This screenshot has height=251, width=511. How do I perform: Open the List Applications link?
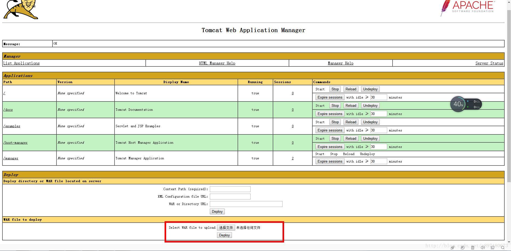point(21,63)
